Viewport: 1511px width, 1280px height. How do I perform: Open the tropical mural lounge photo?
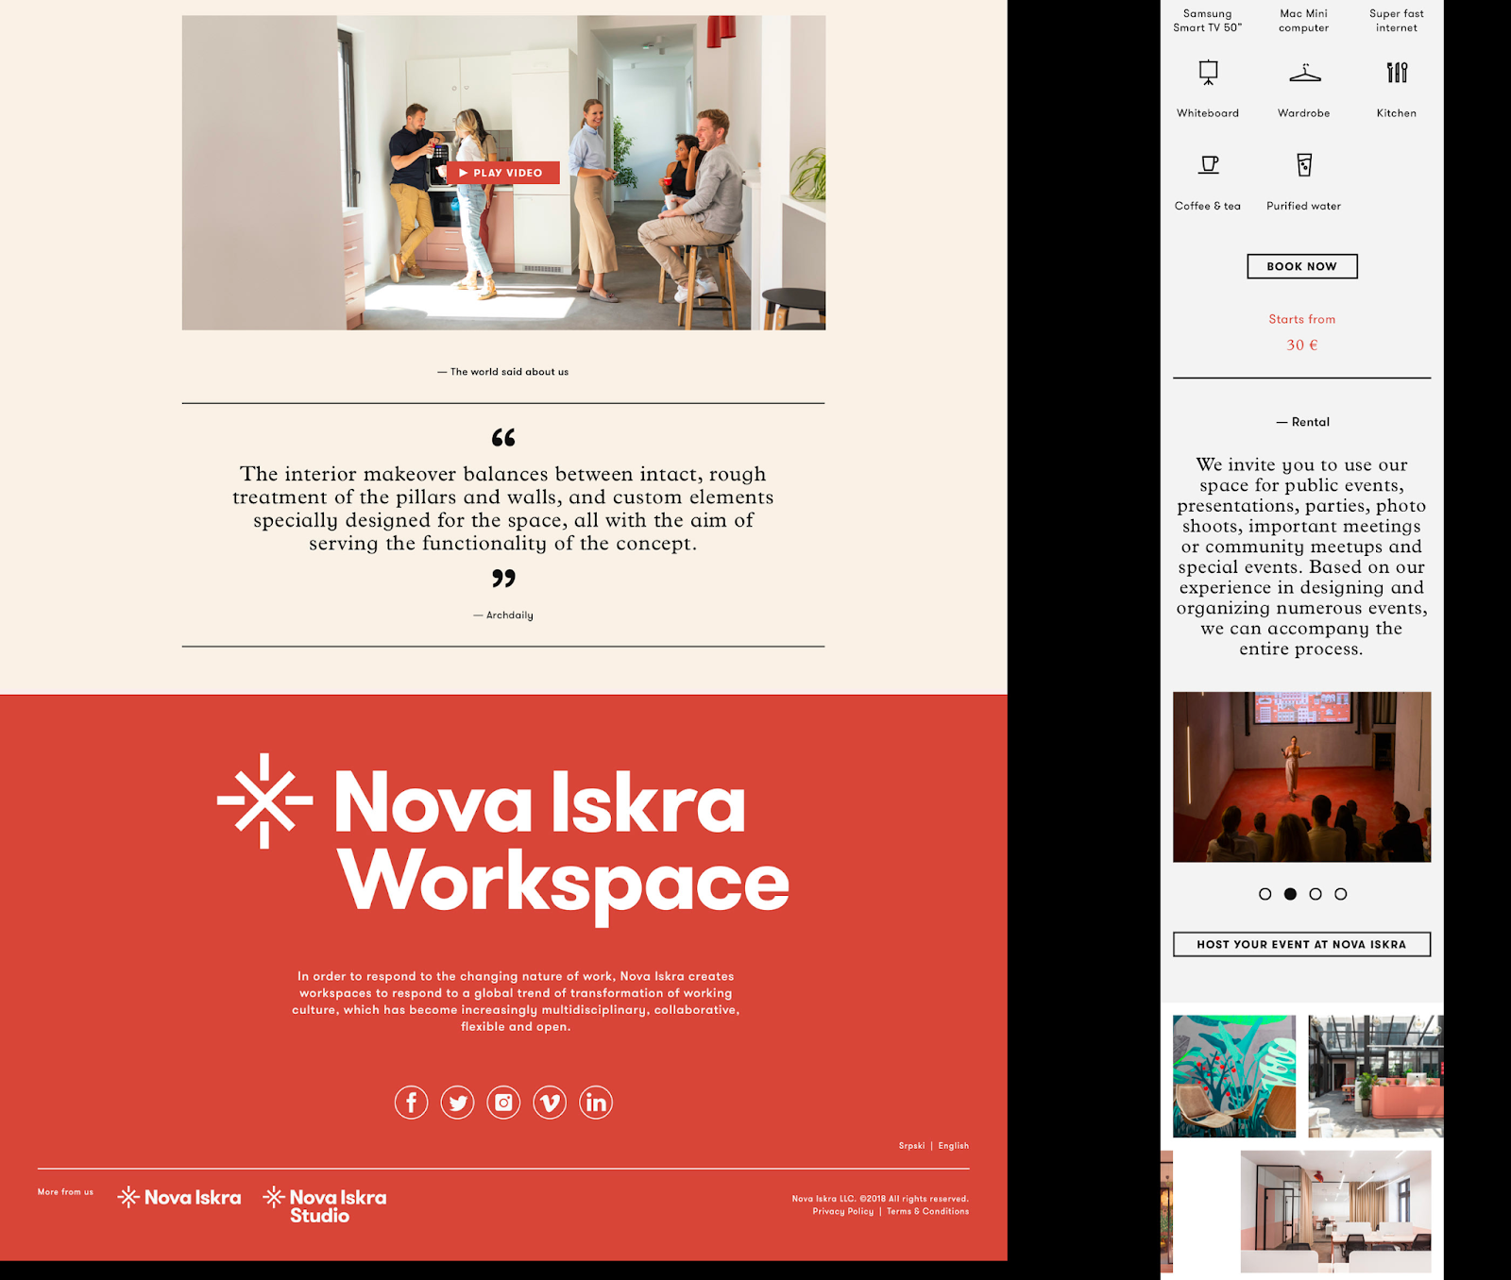pyautogui.click(x=1234, y=1076)
